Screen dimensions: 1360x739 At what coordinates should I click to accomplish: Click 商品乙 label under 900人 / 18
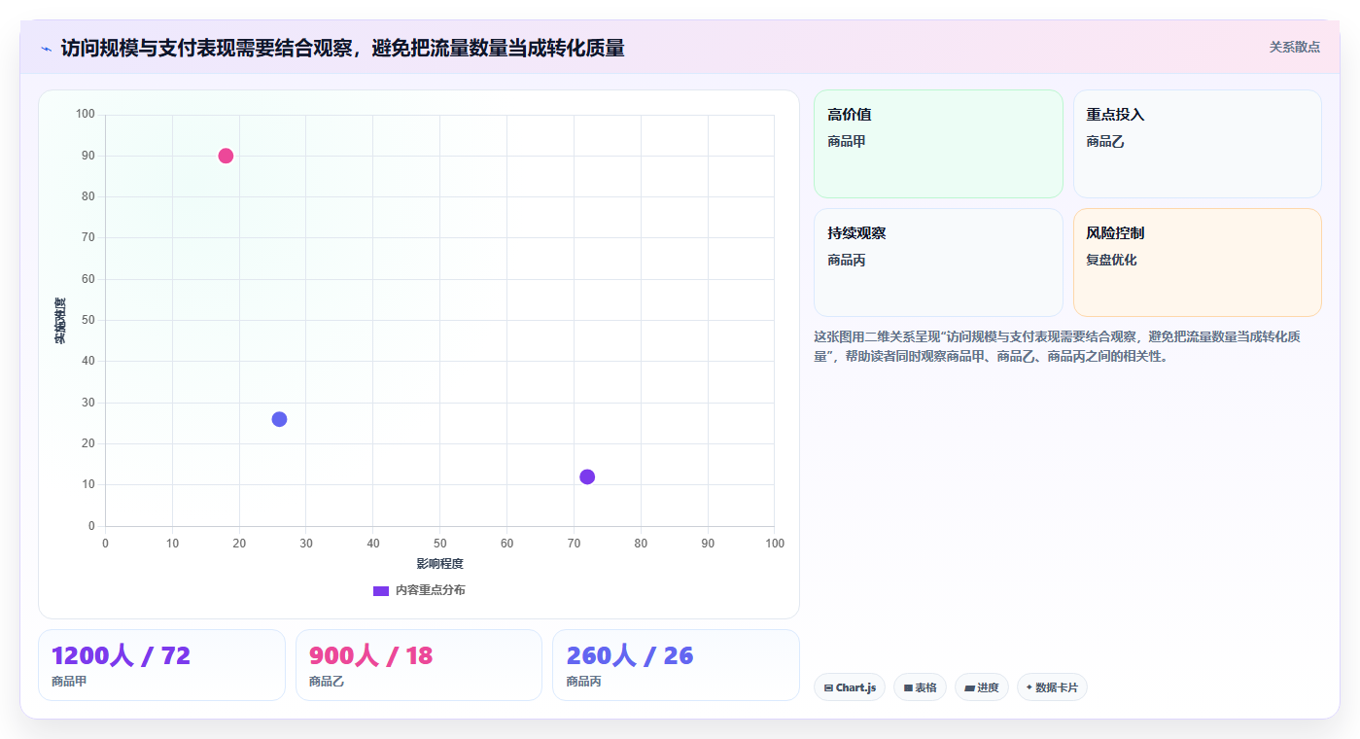pyautogui.click(x=327, y=682)
